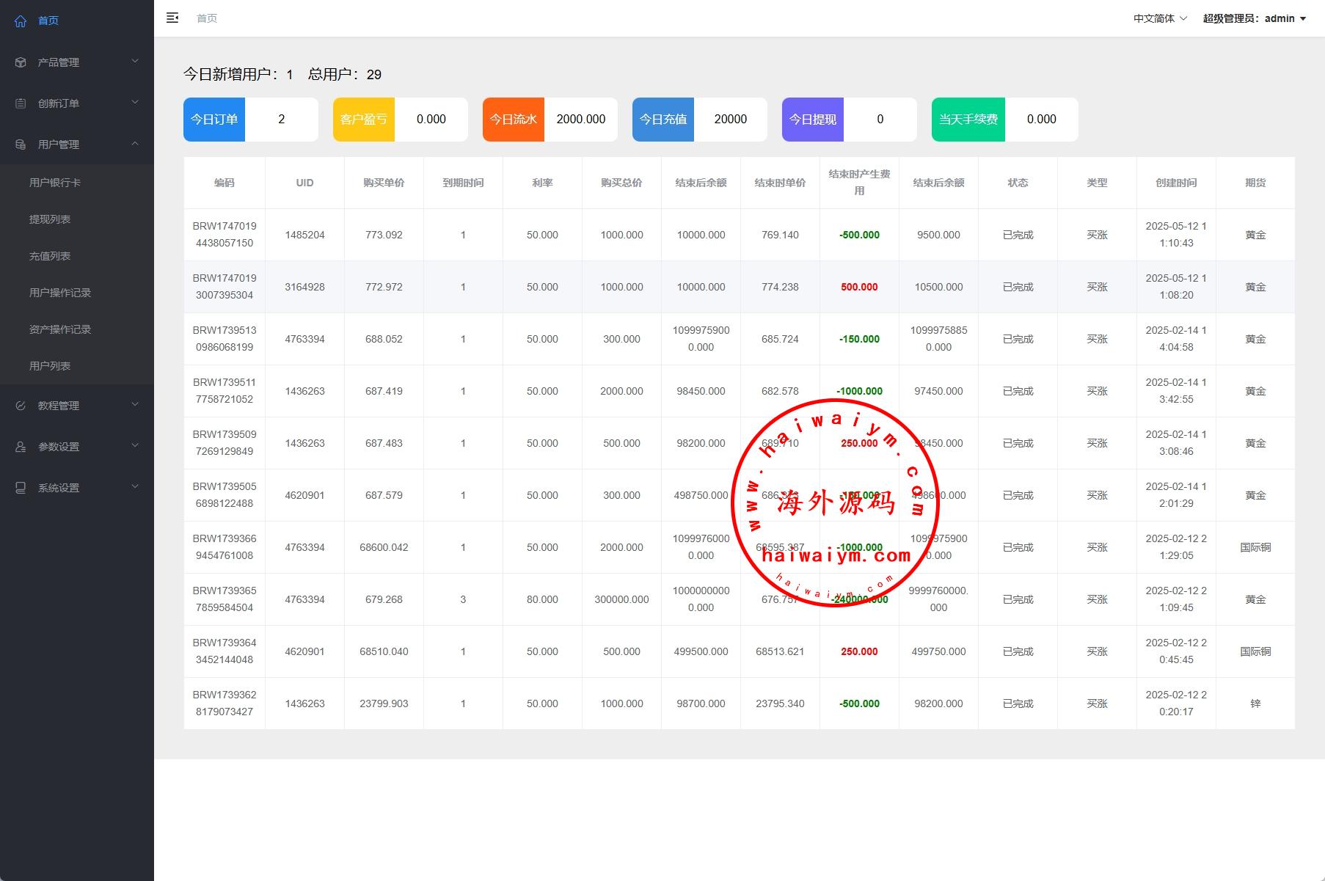Expand the 系统设置 menu chevron
This screenshot has width=1325, height=881.
(135, 487)
